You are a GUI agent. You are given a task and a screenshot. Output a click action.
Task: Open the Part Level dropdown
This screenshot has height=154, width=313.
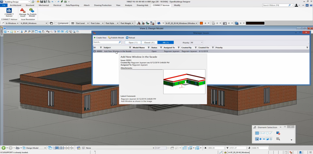[x=82, y=23]
